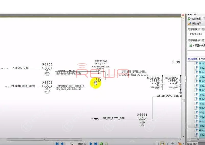
Task: Click the BAT30CWFILM part text
Action: pyautogui.click(x=100, y=67)
